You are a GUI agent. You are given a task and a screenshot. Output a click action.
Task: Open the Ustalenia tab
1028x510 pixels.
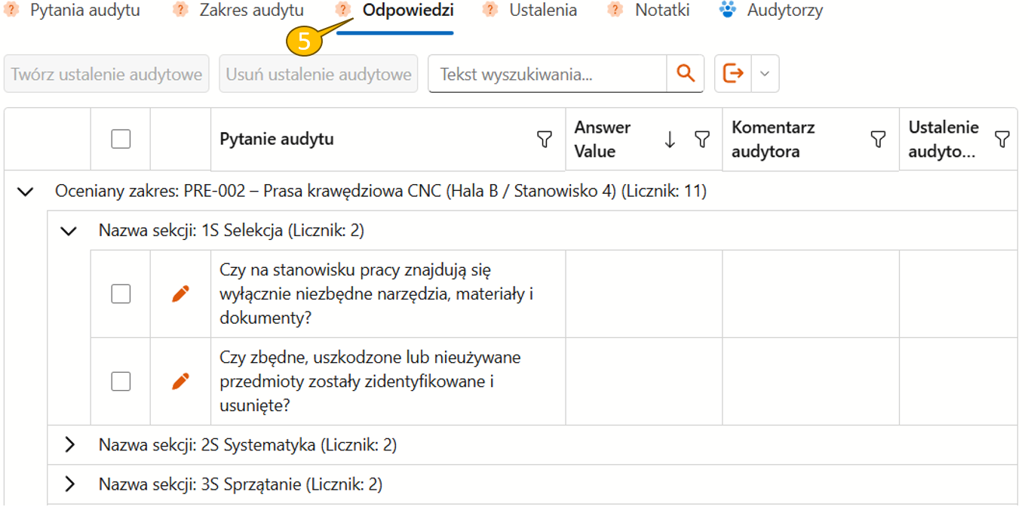(543, 11)
